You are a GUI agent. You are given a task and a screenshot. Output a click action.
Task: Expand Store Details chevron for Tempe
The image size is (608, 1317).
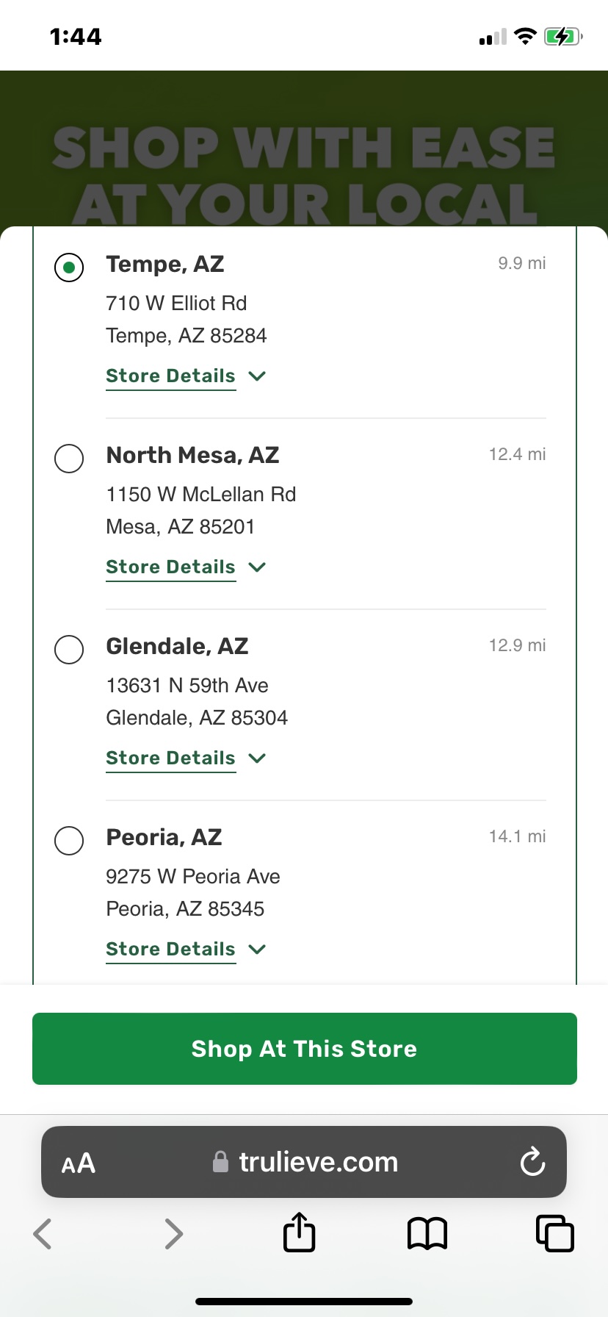(257, 376)
